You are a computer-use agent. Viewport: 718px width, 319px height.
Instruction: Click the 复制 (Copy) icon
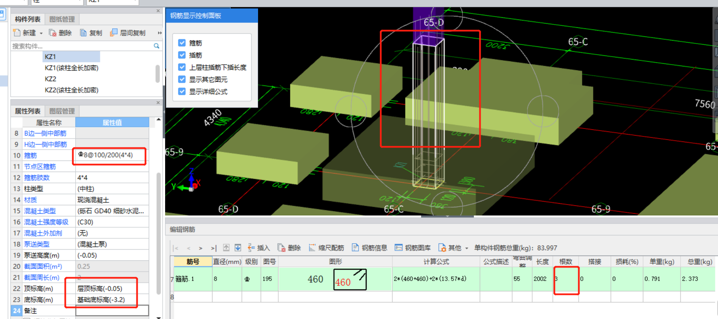pyautogui.click(x=83, y=33)
